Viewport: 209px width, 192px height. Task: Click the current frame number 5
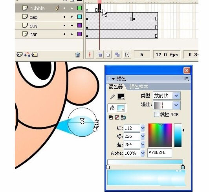(142, 55)
